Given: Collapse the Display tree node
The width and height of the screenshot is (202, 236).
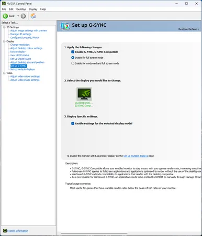Looking at the screenshot, I should [4, 41].
